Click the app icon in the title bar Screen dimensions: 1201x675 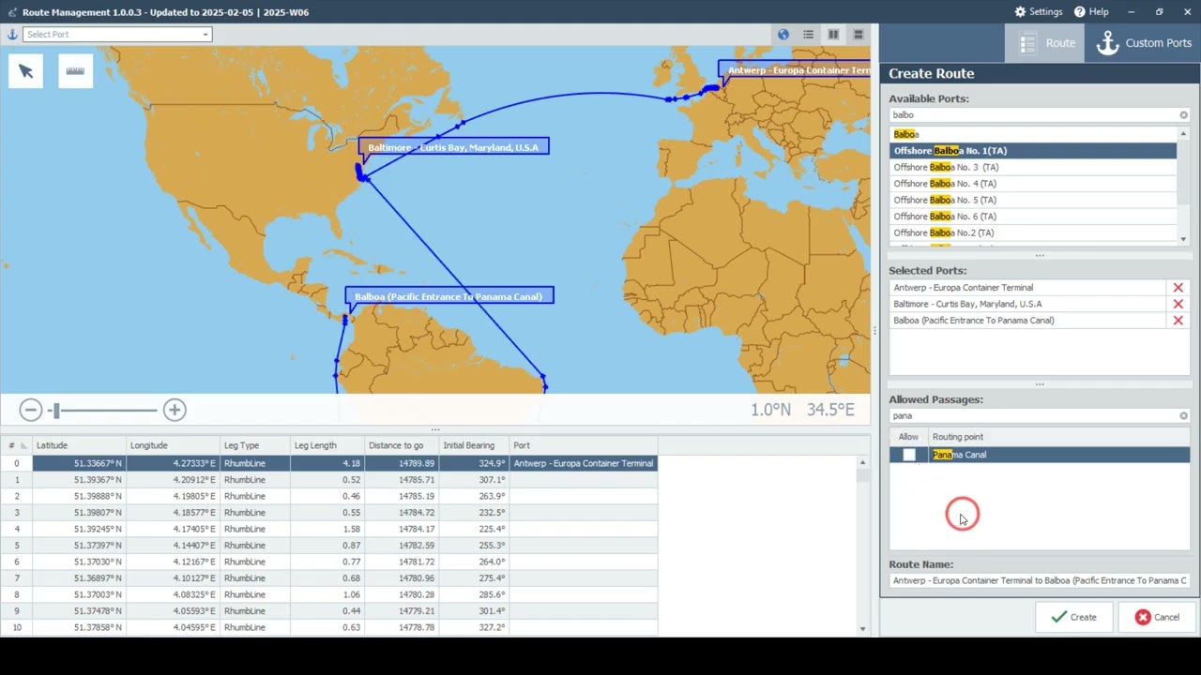12,12
